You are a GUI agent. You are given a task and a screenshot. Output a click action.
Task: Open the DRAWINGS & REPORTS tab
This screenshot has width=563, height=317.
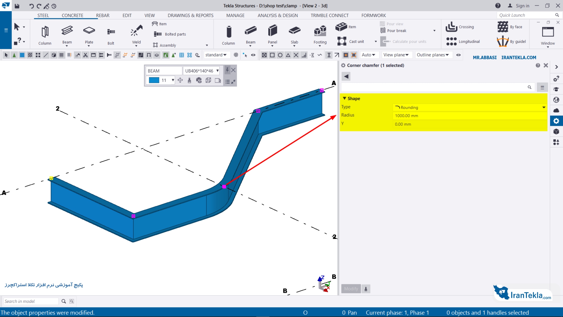pyautogui.click(x=191, y=15)
